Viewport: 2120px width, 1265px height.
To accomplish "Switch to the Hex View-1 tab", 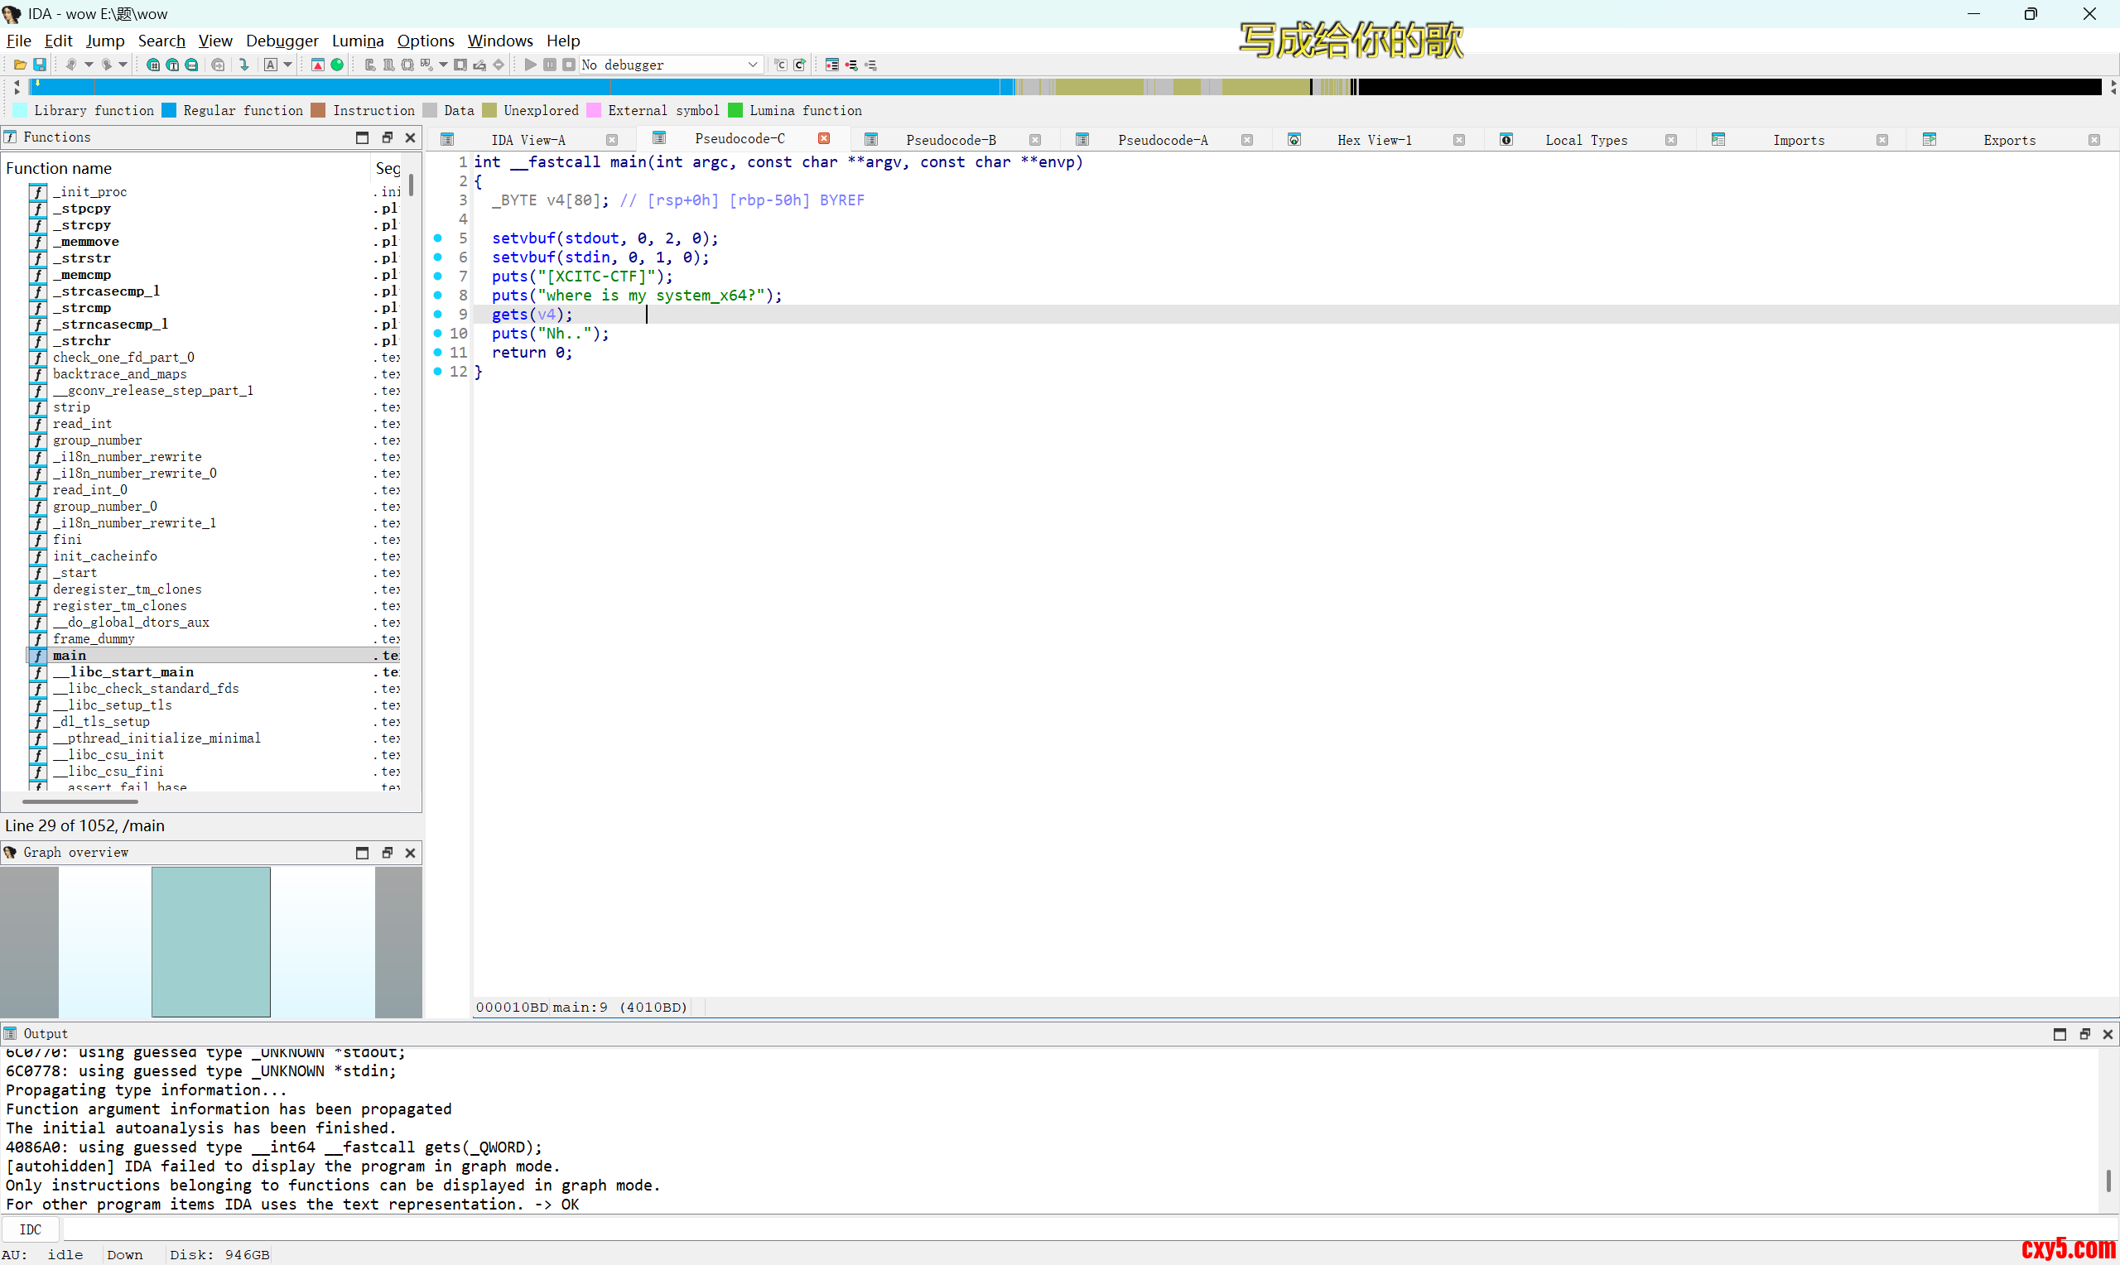I will (1373, 140).
